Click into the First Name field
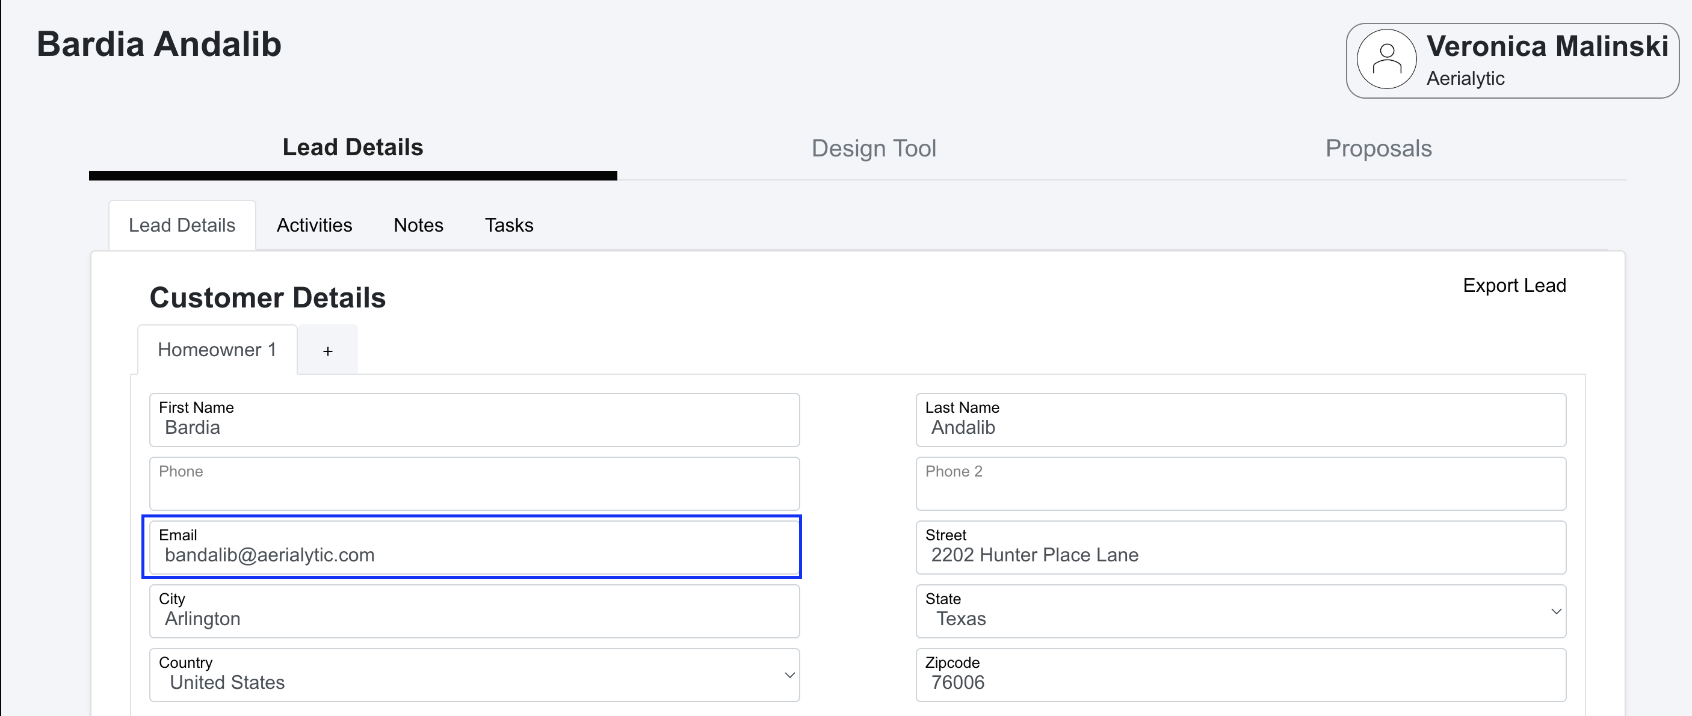 [x=474, y=420]
